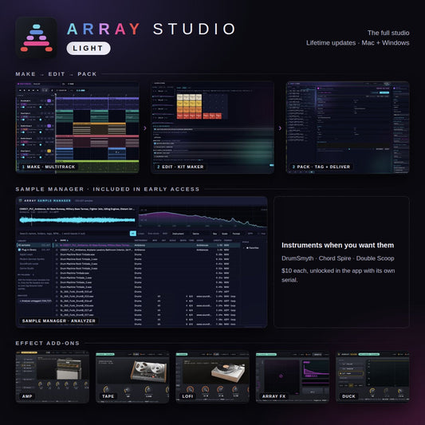Click the first knob in the TAPE plugin
Screen dimensions: 425x425
106,390
